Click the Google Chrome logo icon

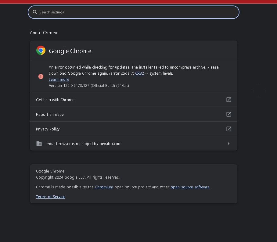41,51
